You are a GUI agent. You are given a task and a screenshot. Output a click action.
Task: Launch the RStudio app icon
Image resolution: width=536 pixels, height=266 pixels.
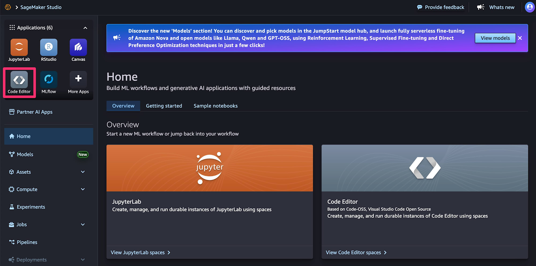click(49, 47)
